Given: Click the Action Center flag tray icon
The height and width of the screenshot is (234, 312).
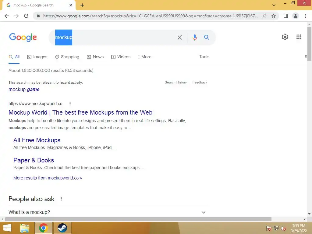Looking at the screenshot, I should coord(268,228).
